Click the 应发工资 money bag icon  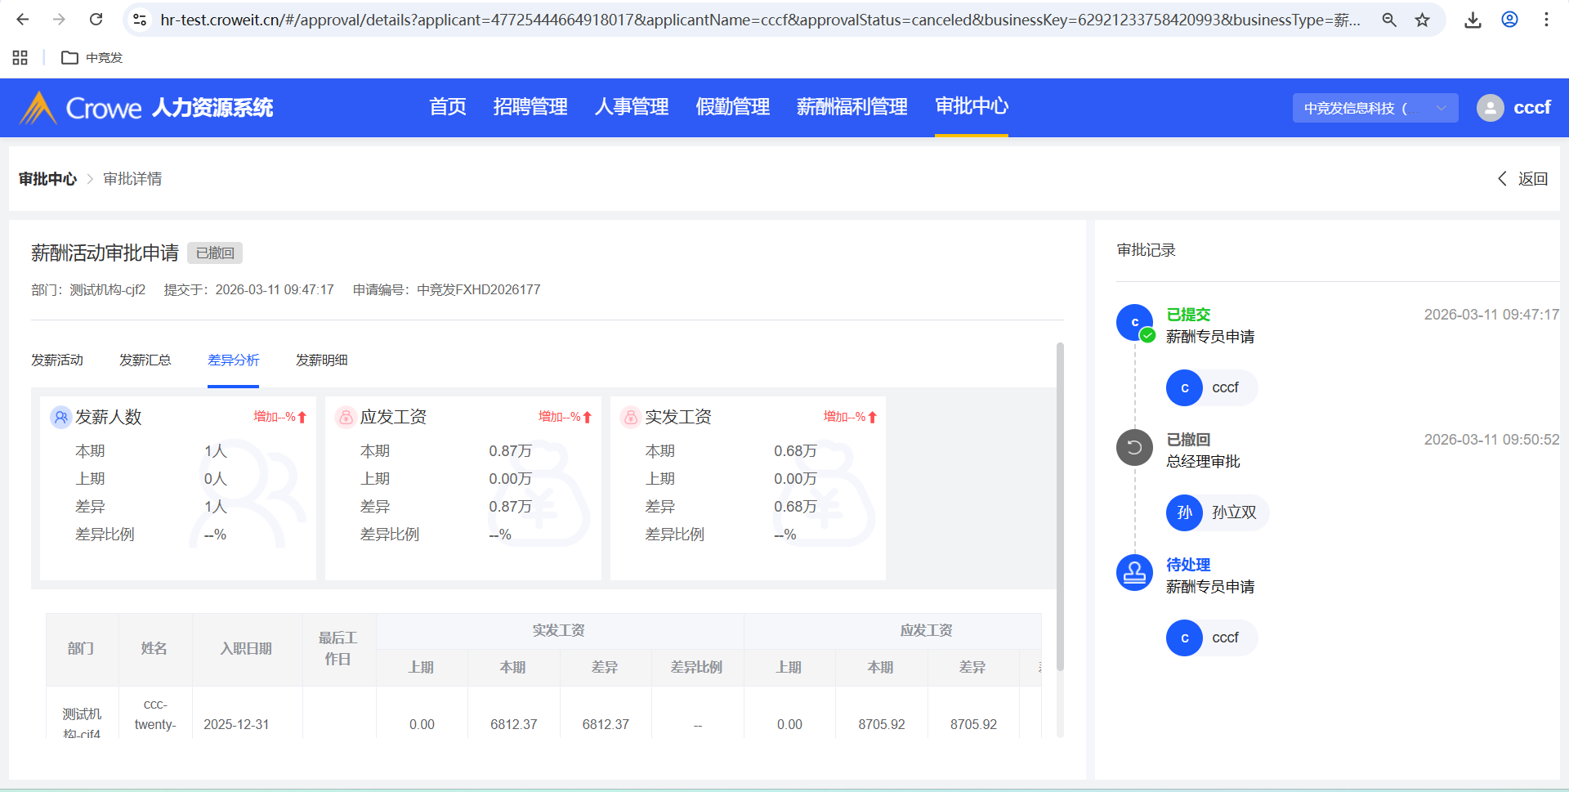tap(346, 417)
